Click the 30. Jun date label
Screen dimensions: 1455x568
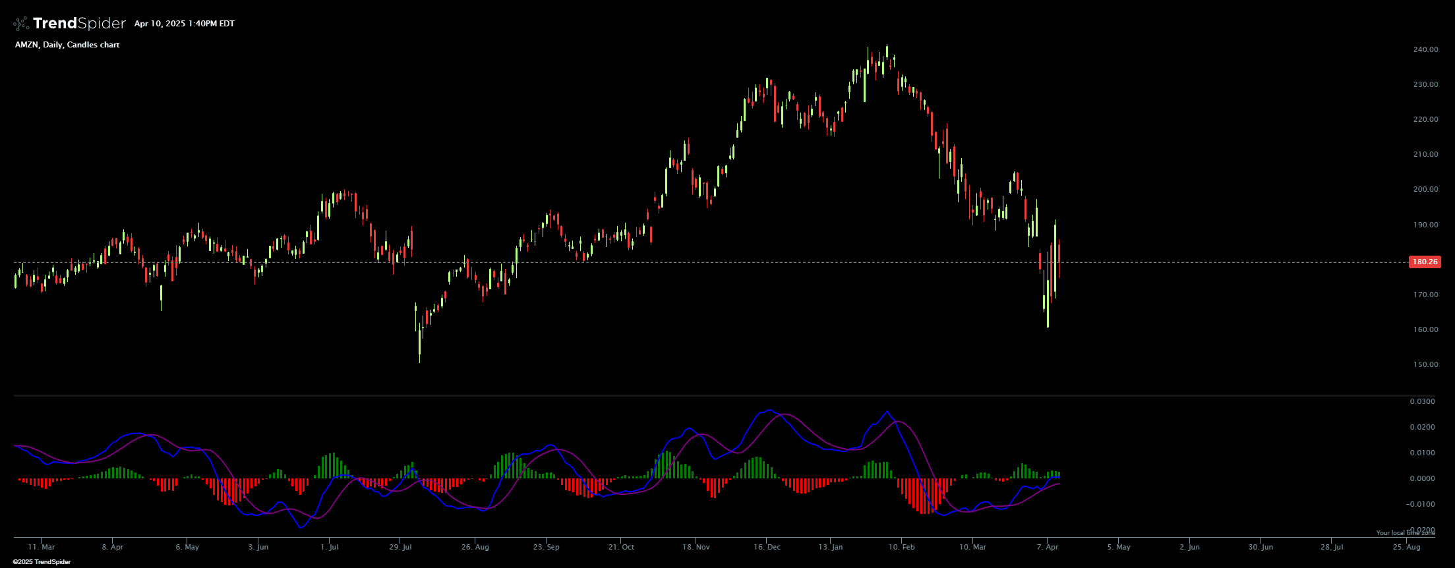pos(1261,547)
